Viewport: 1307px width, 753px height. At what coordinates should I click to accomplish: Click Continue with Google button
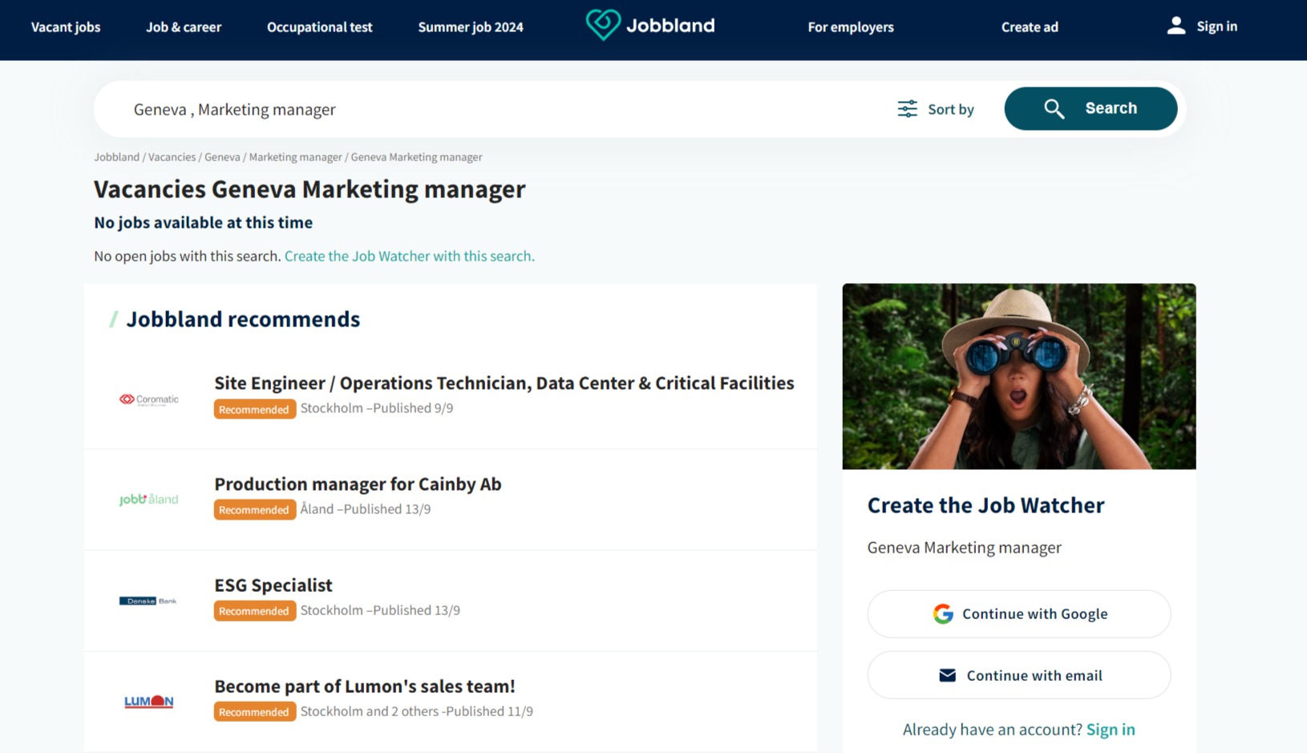point(1018,614)
